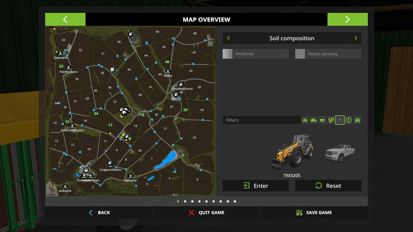Switch to the next soil overlay type
The height and width of the screenshot is (232, 413).
[x=355, y=38]
